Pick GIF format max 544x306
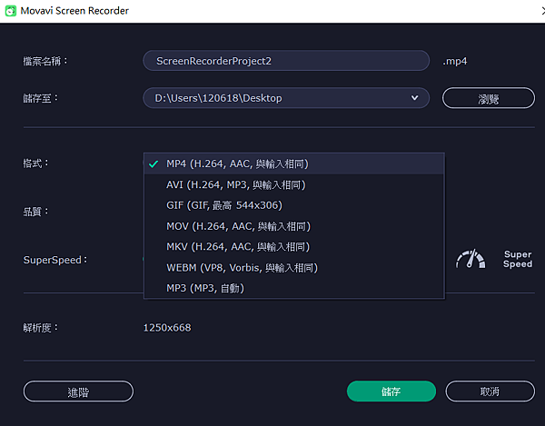The height and width of the screenshot is (426, 545). click(x=294, y=205)
